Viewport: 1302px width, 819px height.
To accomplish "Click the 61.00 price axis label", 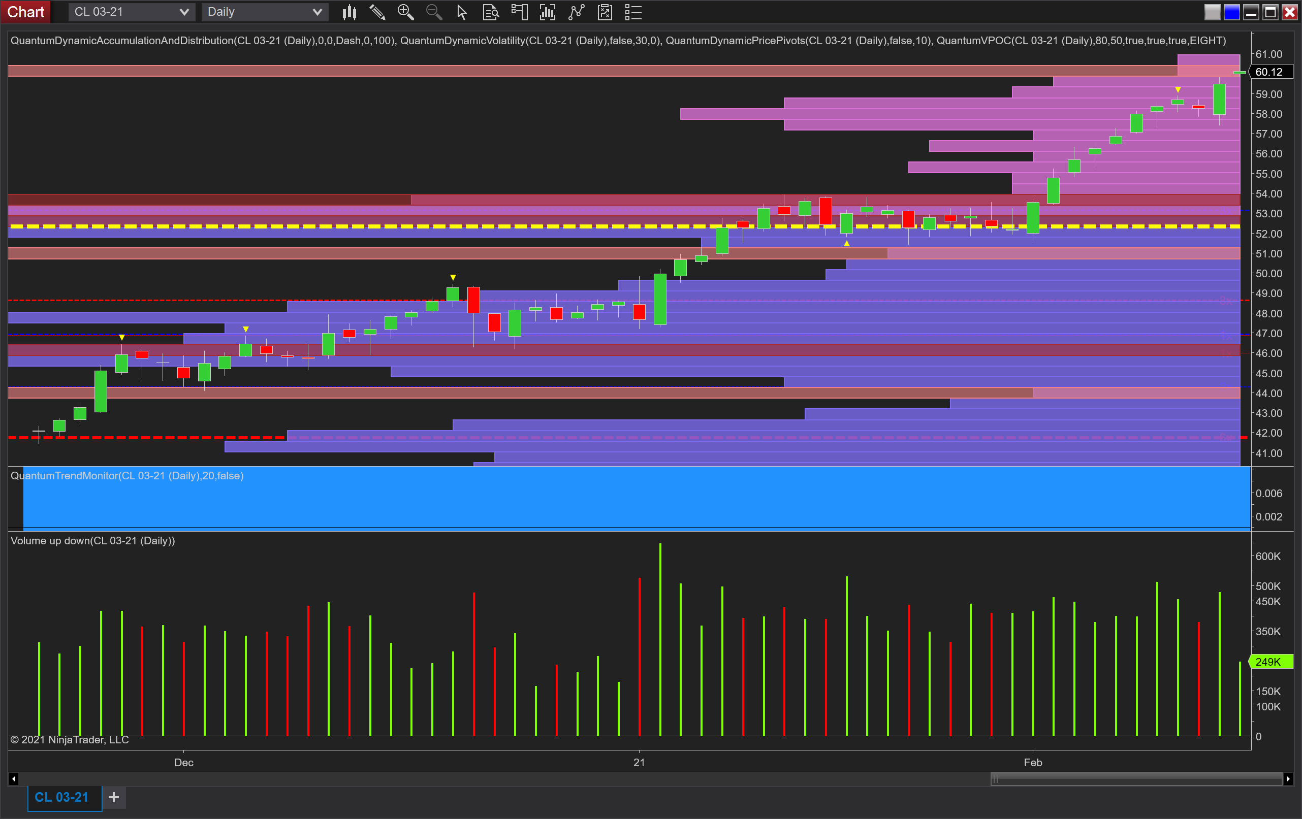I will pos(1268,54).
